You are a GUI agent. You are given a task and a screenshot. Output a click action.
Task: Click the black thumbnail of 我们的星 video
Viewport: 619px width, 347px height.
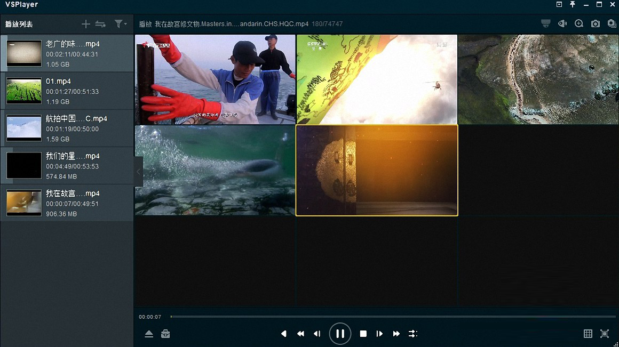[x=24, y=166]
